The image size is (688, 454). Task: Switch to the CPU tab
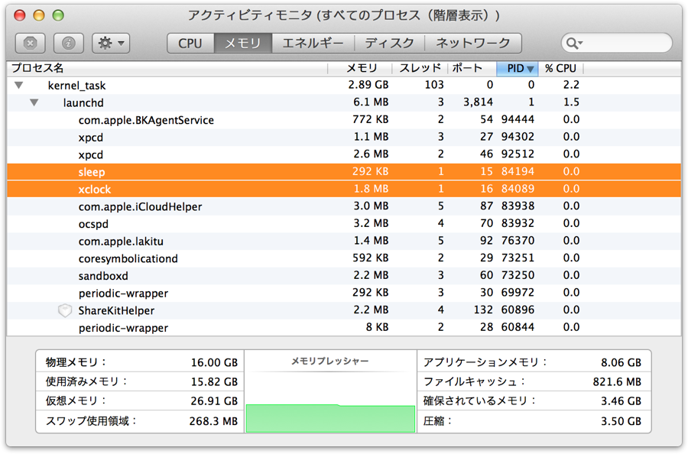[x=190, y=43]
